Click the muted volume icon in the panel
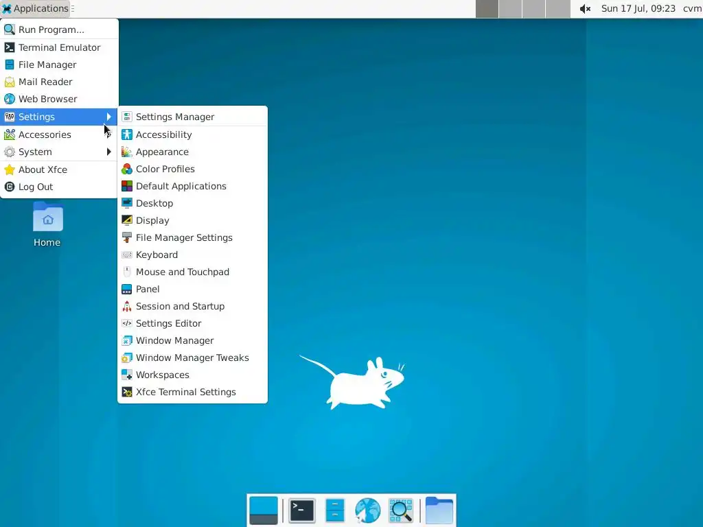The height and width of the screenshot is (527, 703). coord(585,9)
